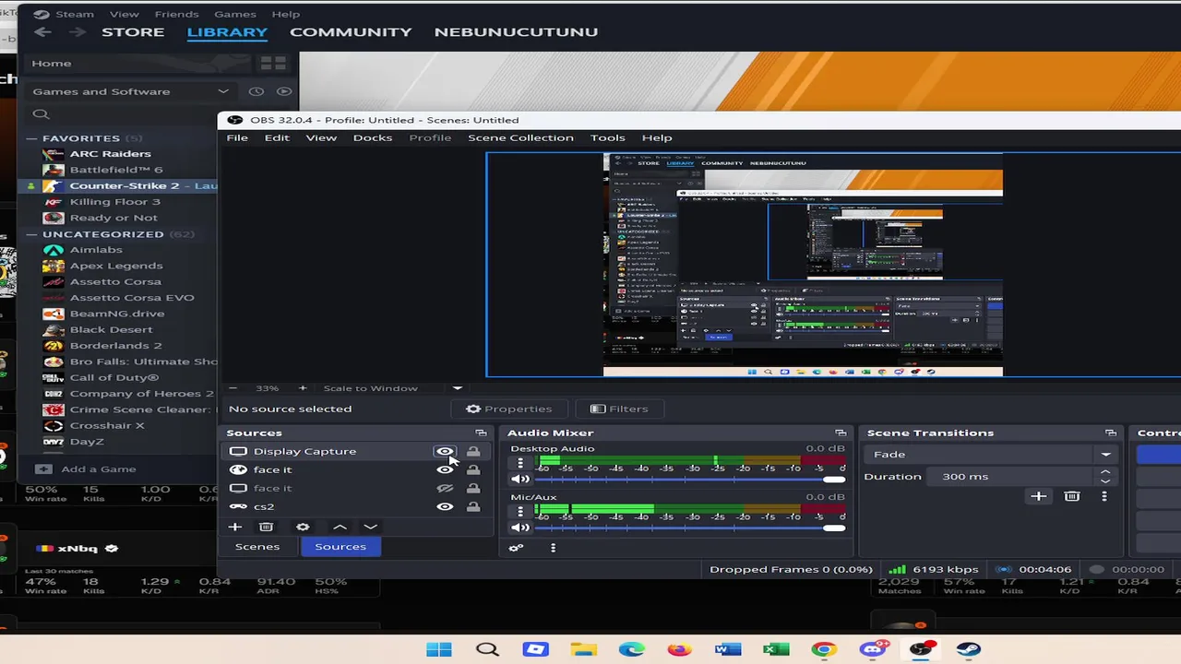Show the hidden face it source

pyautogui.click(x=445, y=488)
